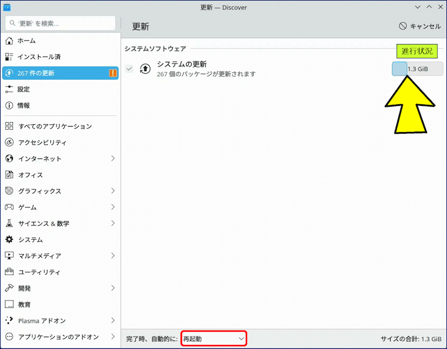Expand the インターネット category chevron
Viewport: 447px width, 349px height.
tap(112, 159)
